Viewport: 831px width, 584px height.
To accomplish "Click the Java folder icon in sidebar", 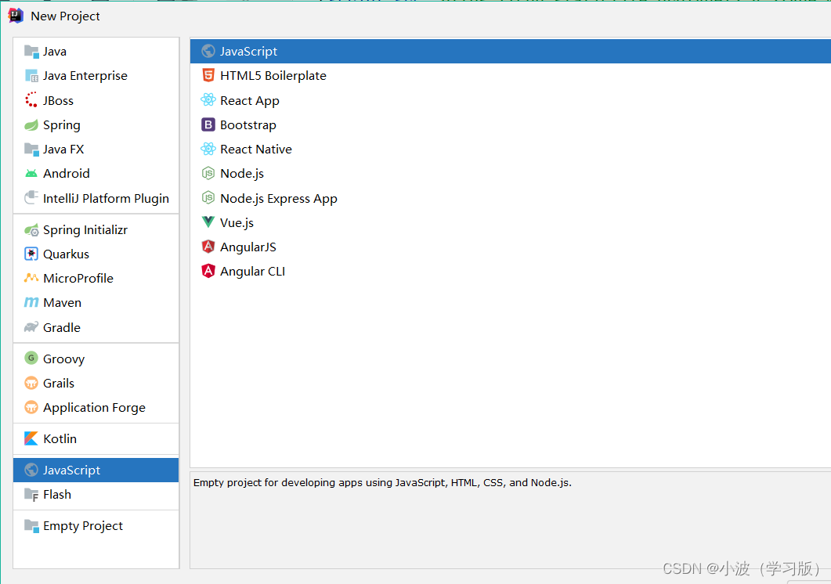I will 31,52.
